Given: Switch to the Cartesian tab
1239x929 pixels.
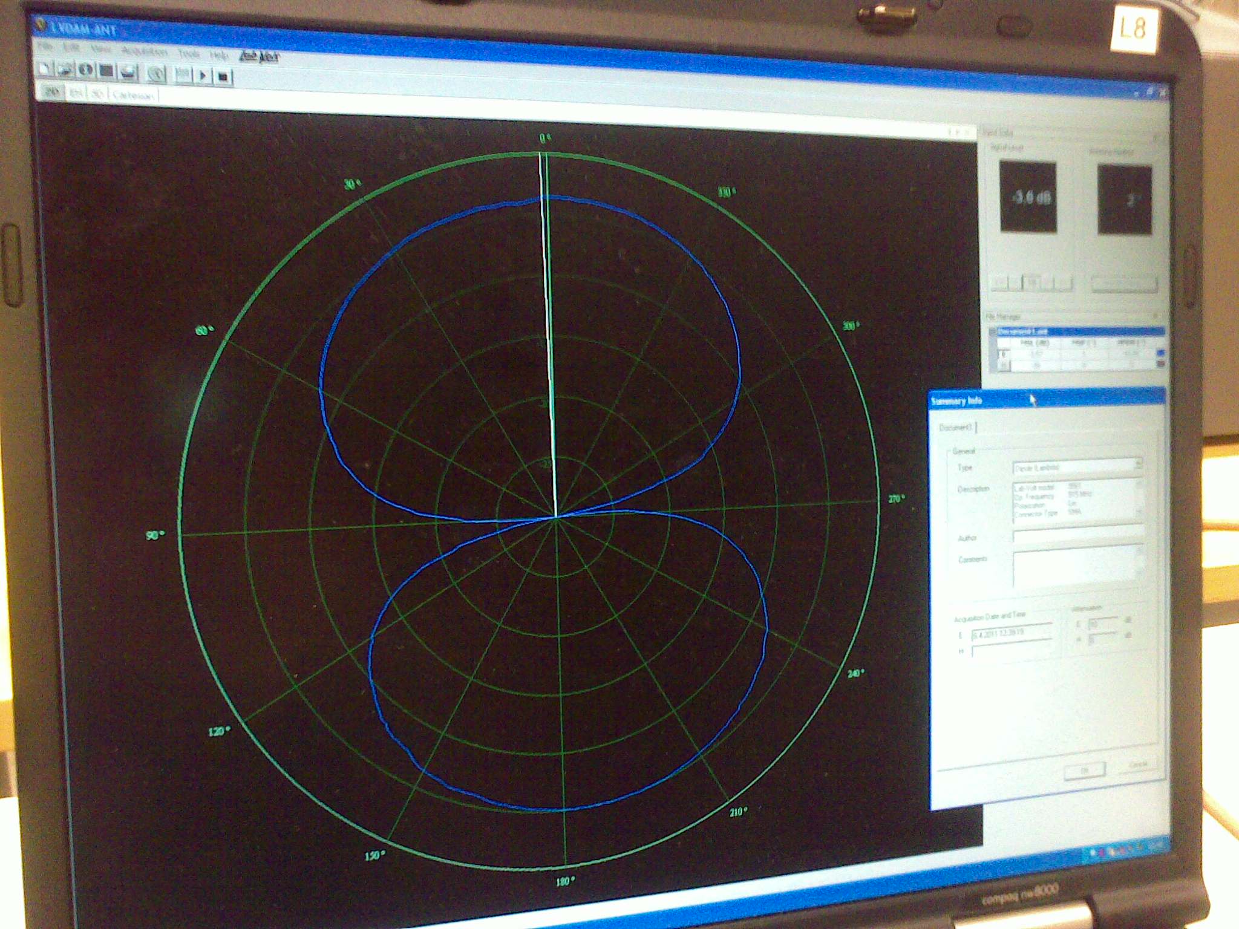Looking at the screenshot, I should (x=133, y=95).
